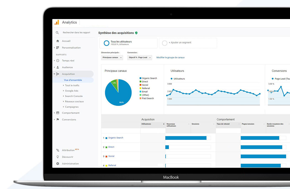Select Vue d'ensemble under Acquisition
The width and height of the screenshot is (290, 189).
click(x=73, y=80)
